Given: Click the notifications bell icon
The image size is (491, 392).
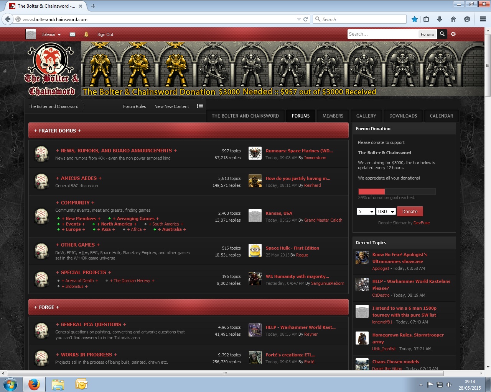Looking at the screenshot, I should coord(86,34).
